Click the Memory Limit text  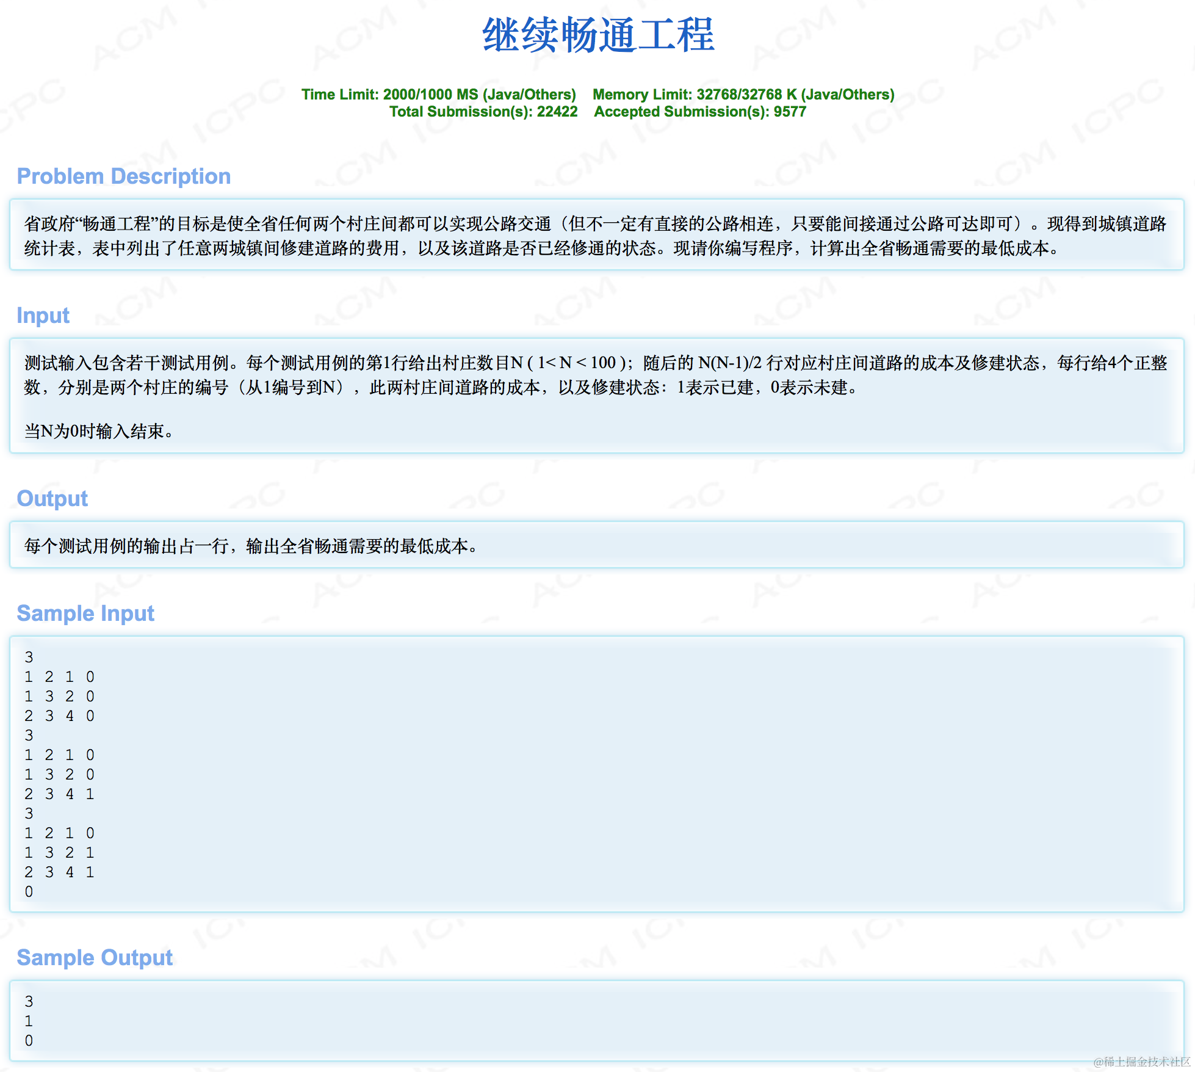click(743, 95)
